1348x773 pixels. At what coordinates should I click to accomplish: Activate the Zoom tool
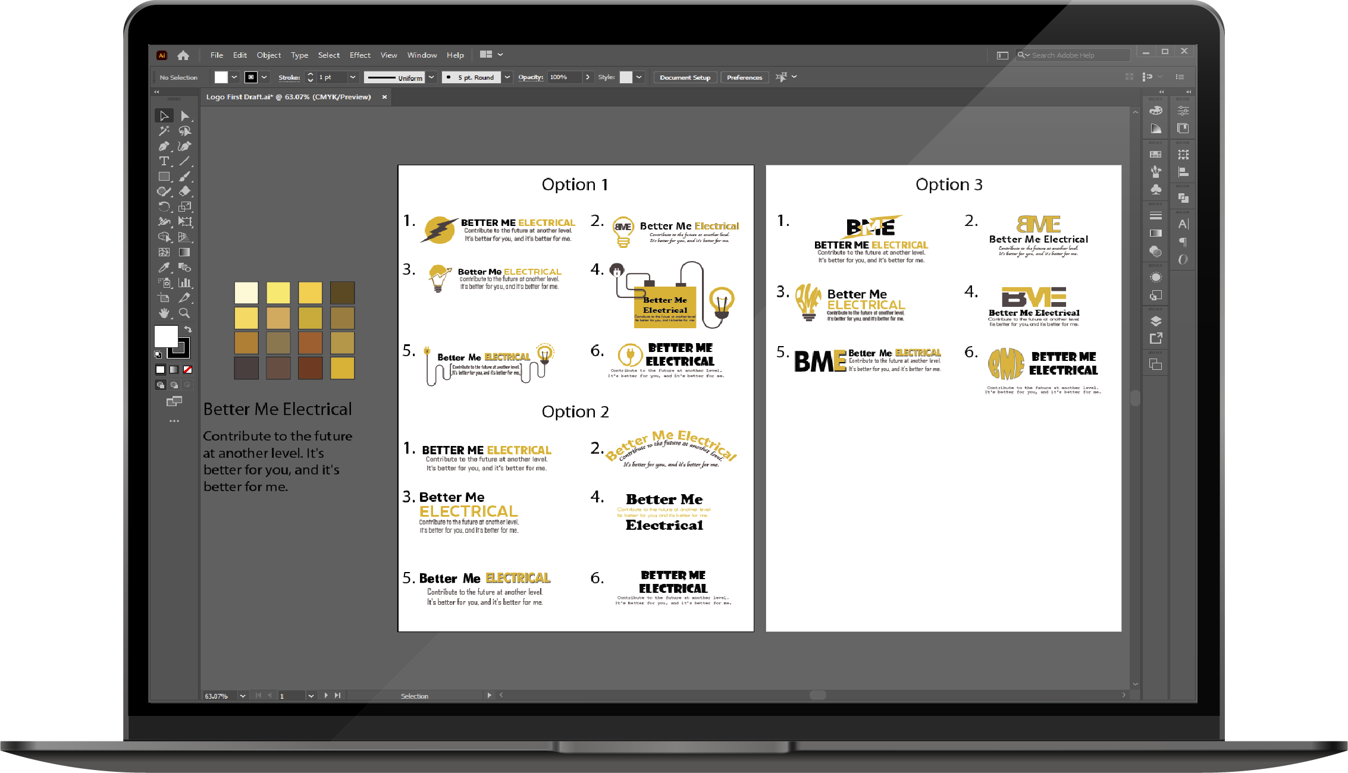184,313
